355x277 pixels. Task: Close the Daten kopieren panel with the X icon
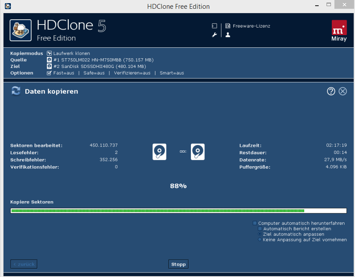click(343, 91)
